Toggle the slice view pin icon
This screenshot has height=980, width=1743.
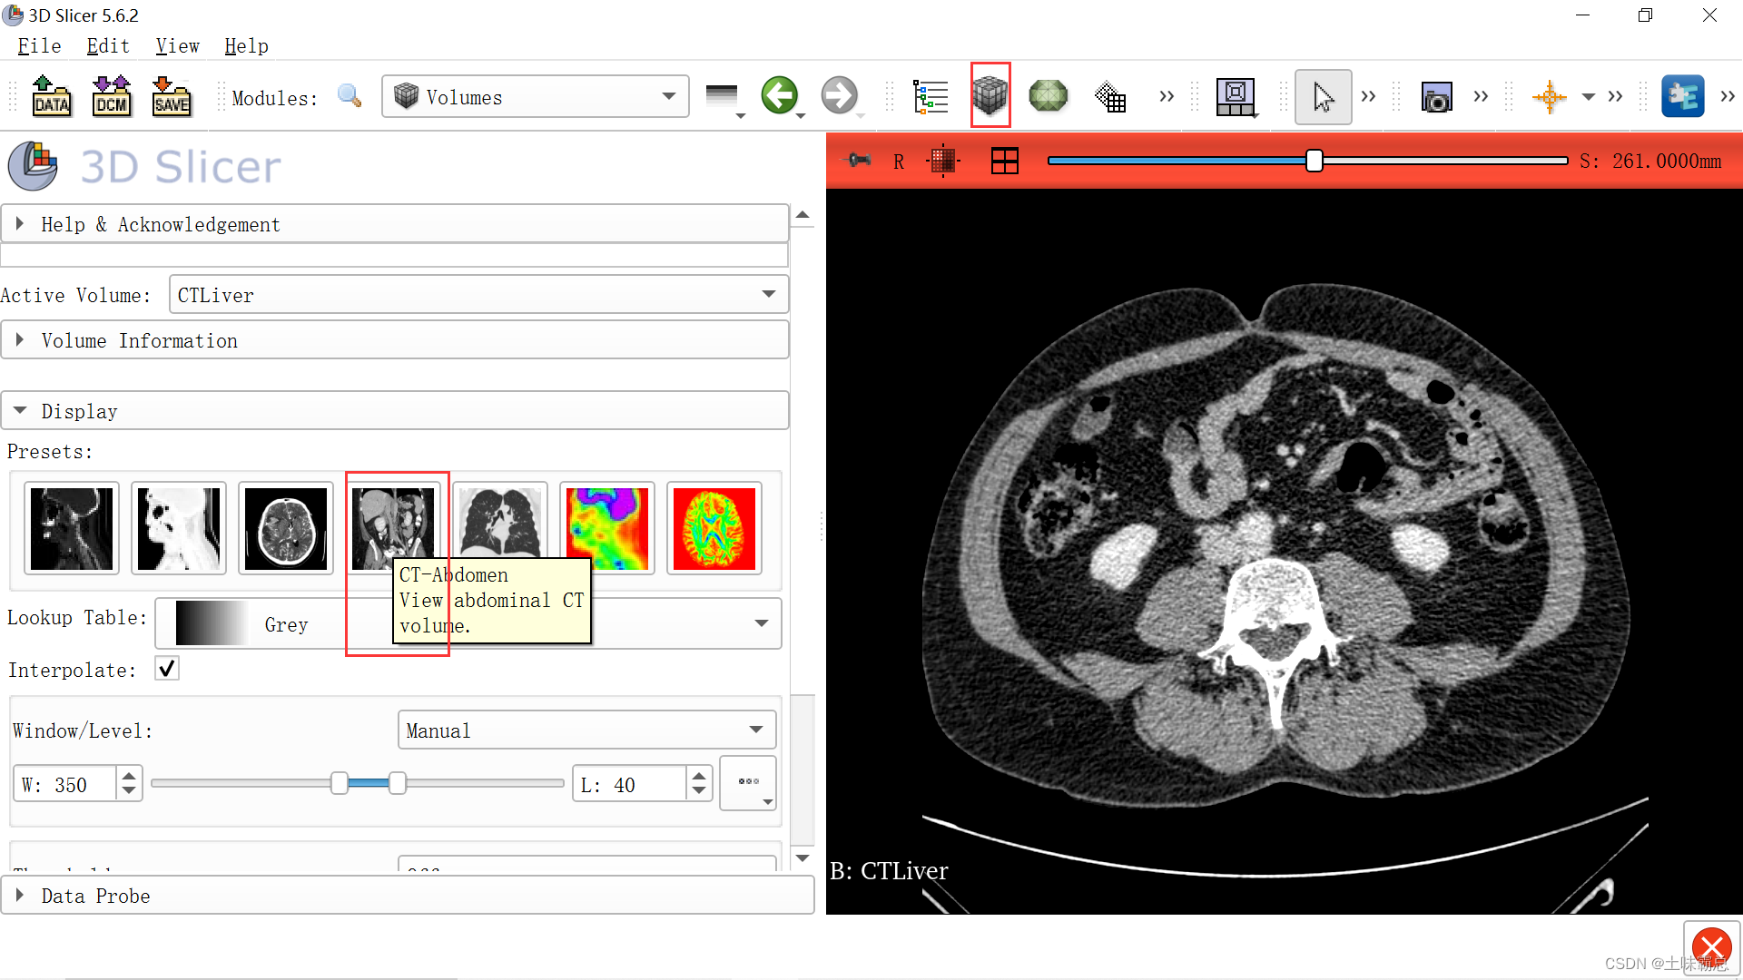click(858, 162)
